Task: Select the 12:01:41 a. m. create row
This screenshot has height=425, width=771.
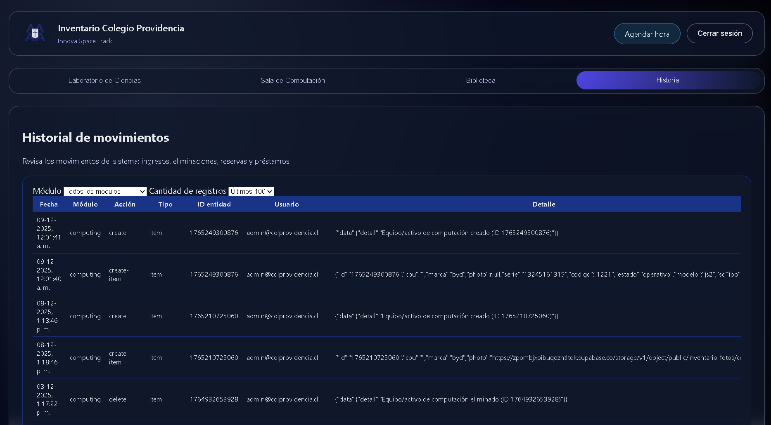Action: pos(118,233)
